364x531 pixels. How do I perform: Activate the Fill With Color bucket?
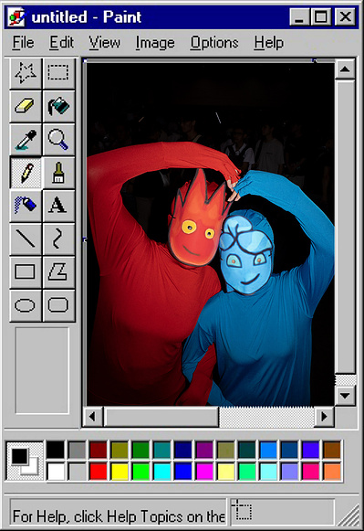(58, 106)
